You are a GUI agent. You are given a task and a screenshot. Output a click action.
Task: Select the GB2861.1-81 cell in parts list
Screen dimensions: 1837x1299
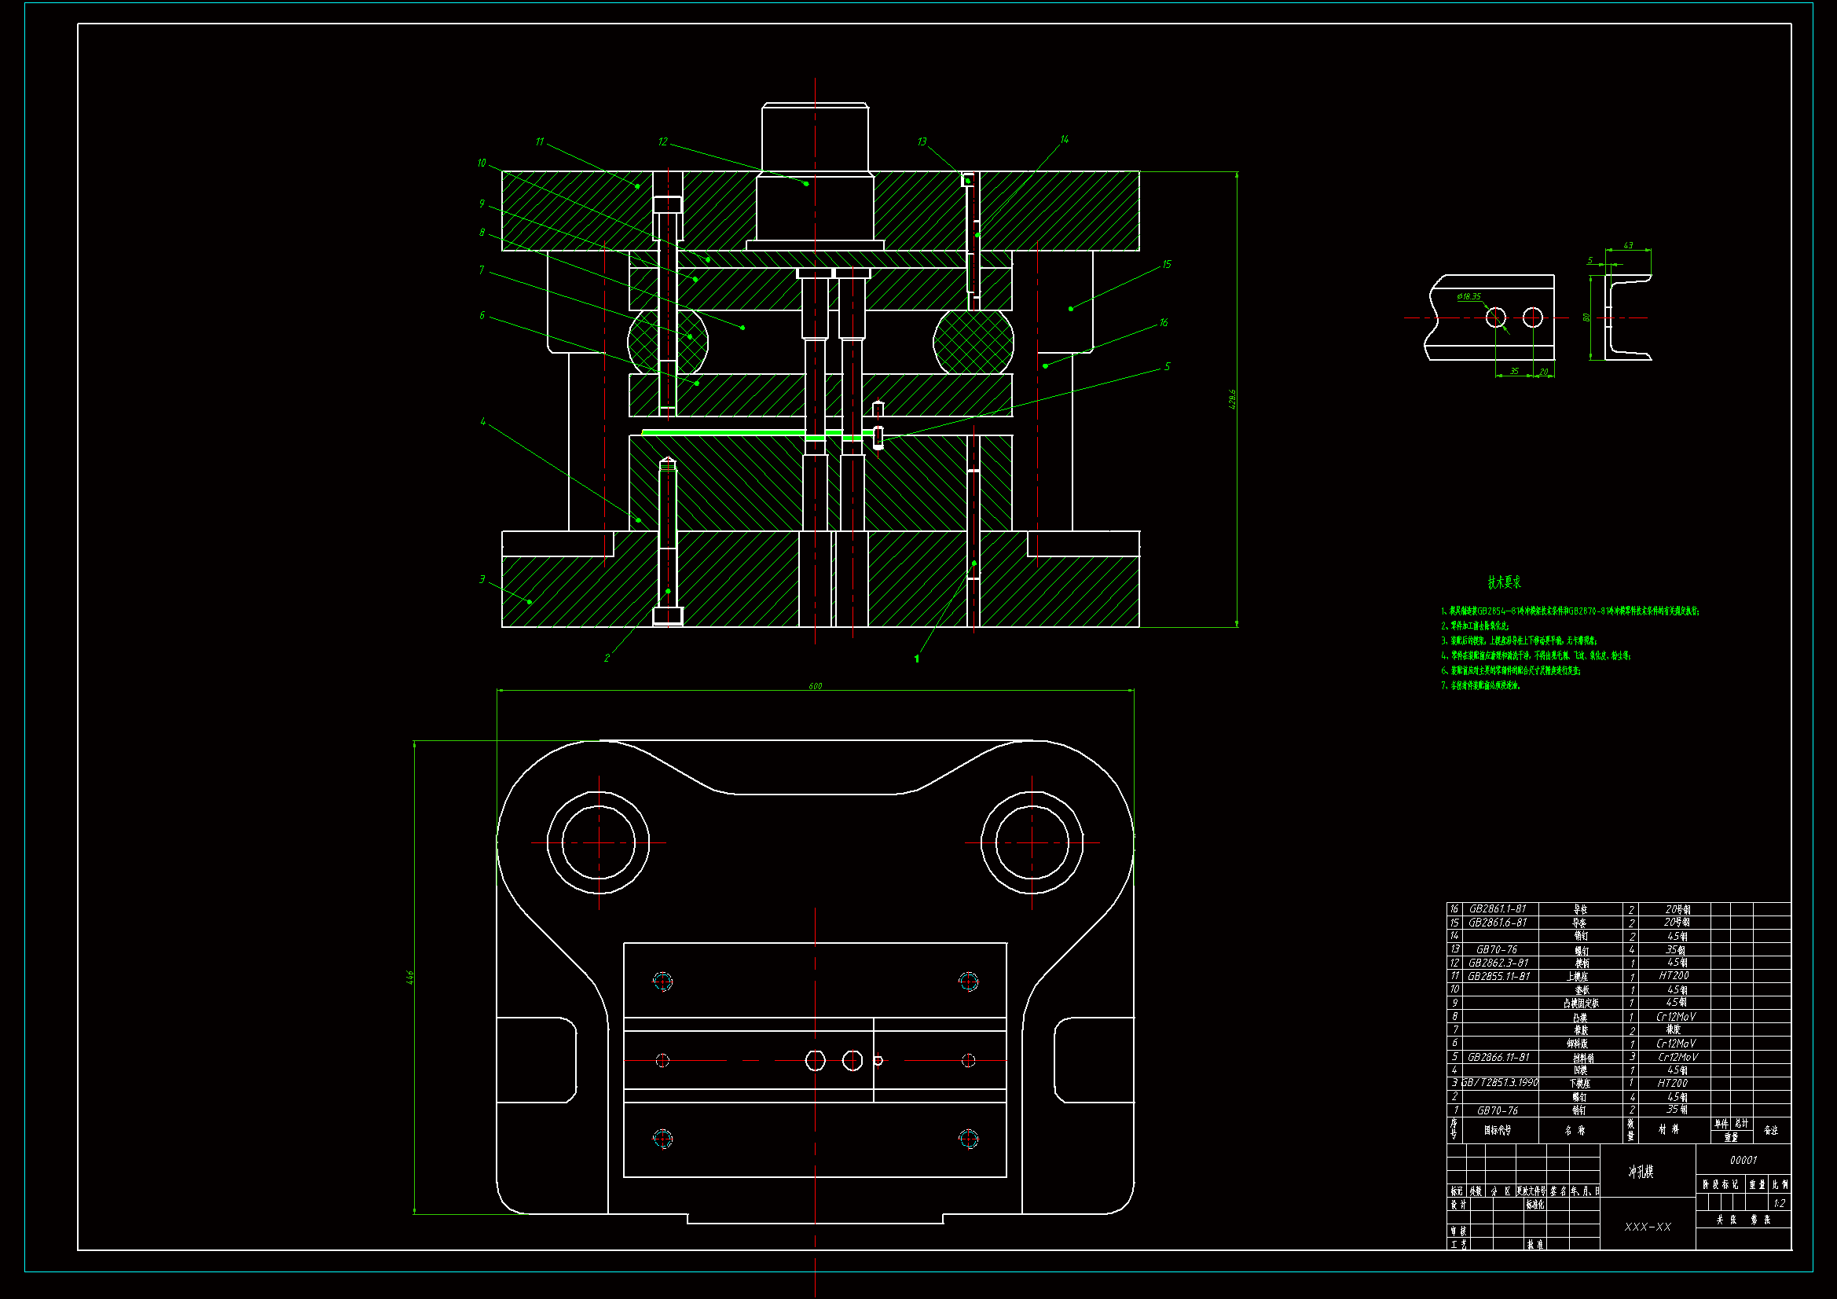[1497, 909]
